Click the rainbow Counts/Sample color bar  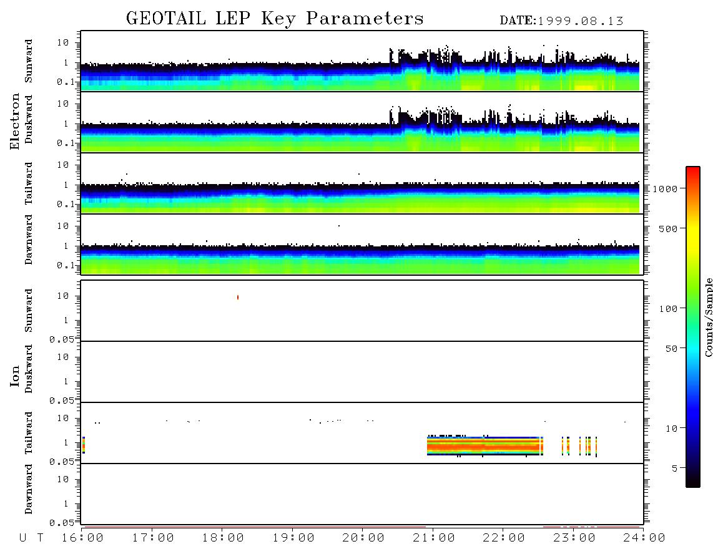click(693, 327)
